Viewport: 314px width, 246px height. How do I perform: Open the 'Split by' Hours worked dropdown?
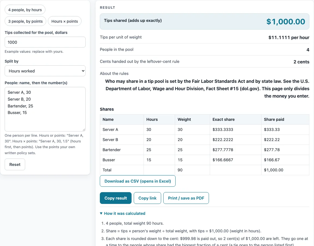click(45, 71)
